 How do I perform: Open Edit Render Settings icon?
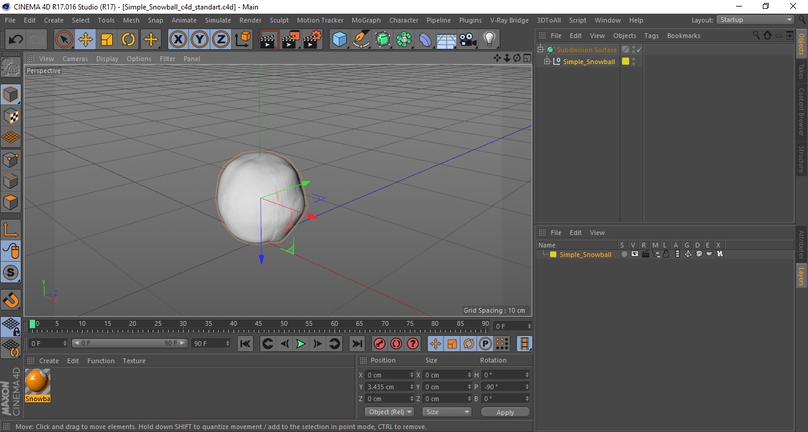(x=313, y=40)
